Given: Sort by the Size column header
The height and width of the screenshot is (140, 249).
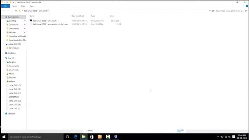Looking at the screenshot, I should 112,16.
